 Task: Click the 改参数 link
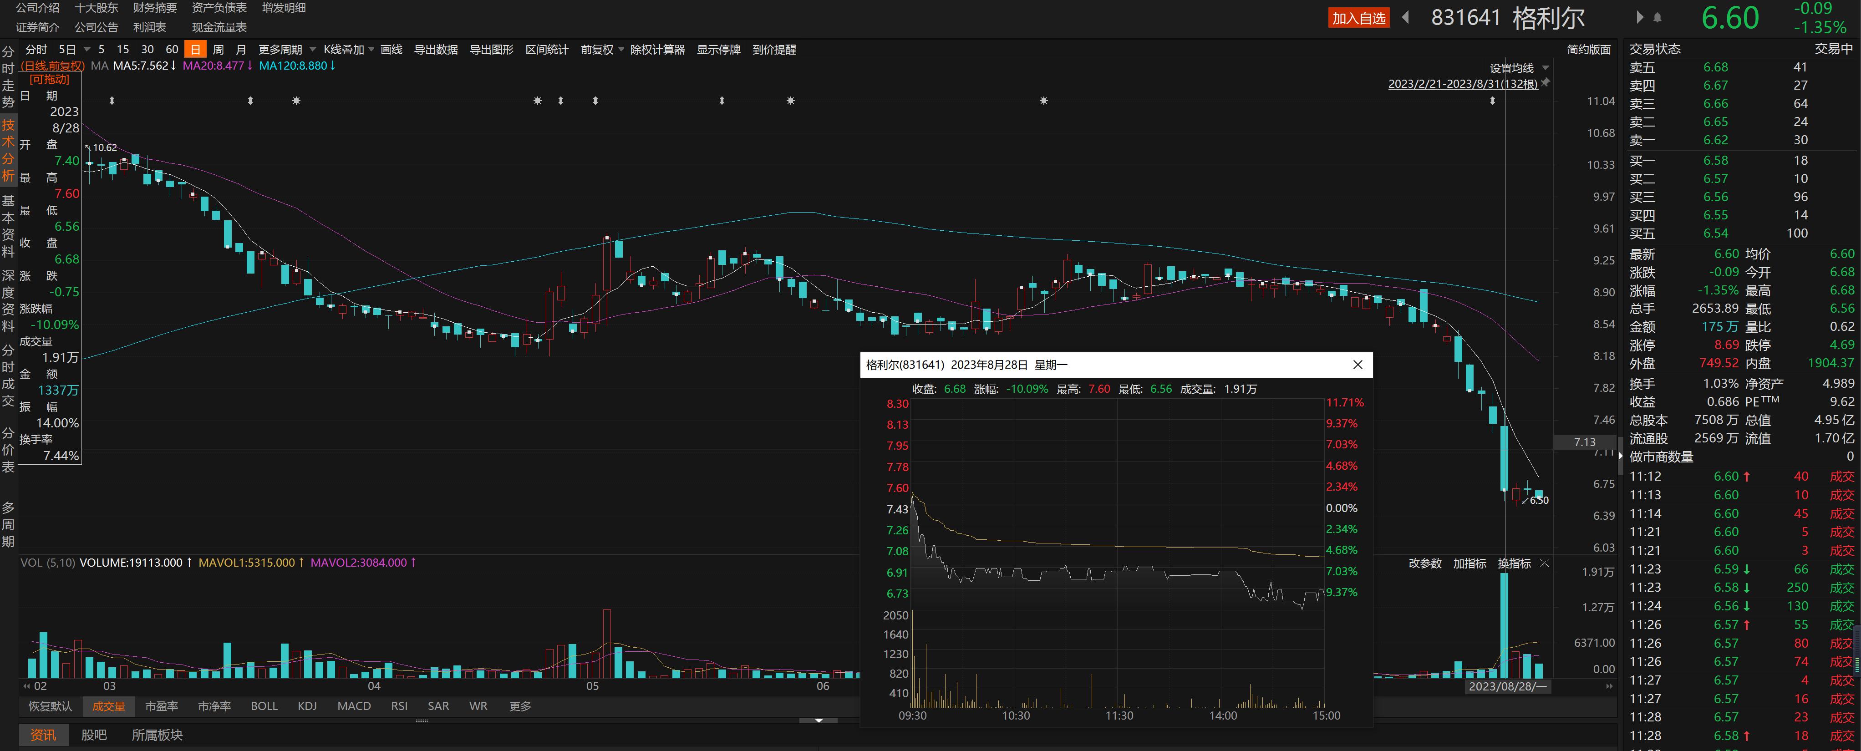tap(1424, 563)
